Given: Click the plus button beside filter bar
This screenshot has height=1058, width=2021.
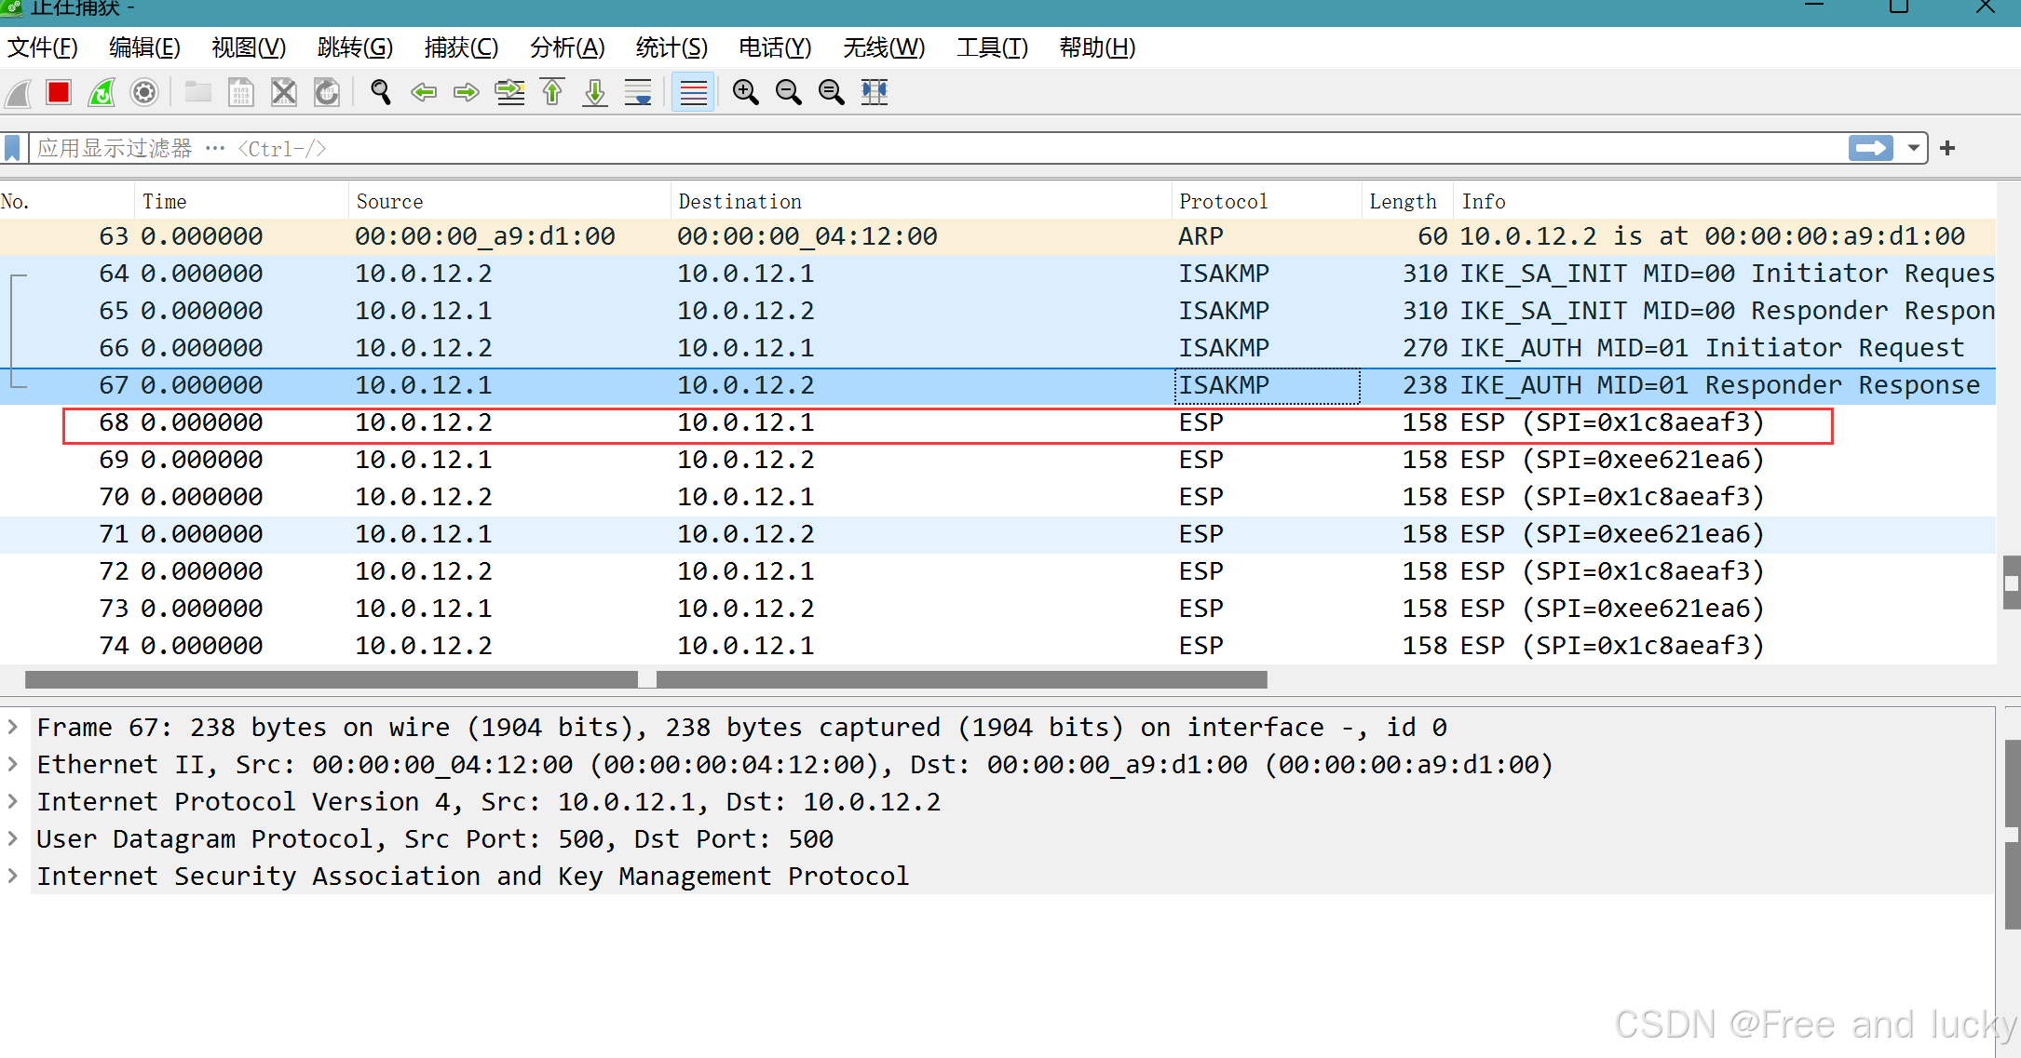Looking at the screenshot, I should pyautogui.click(x=1947, y=149).
